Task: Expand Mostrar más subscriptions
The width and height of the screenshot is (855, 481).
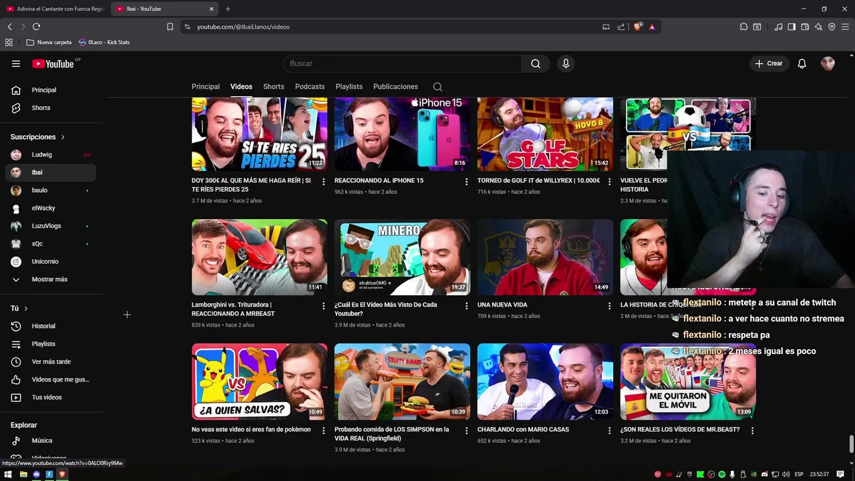Action: pyautogui.click(x=49, y=279)
